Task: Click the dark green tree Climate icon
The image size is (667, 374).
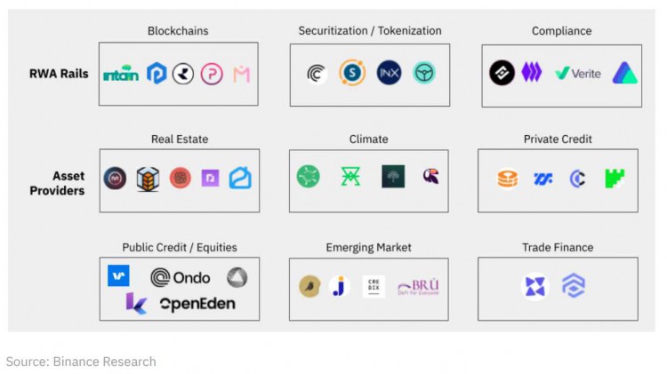Action: 392,177
